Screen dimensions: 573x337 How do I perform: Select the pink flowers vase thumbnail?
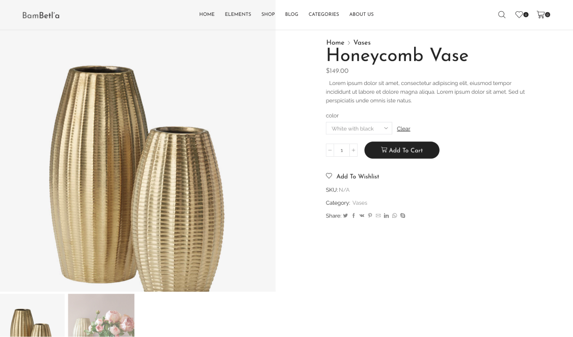[101, 316]
